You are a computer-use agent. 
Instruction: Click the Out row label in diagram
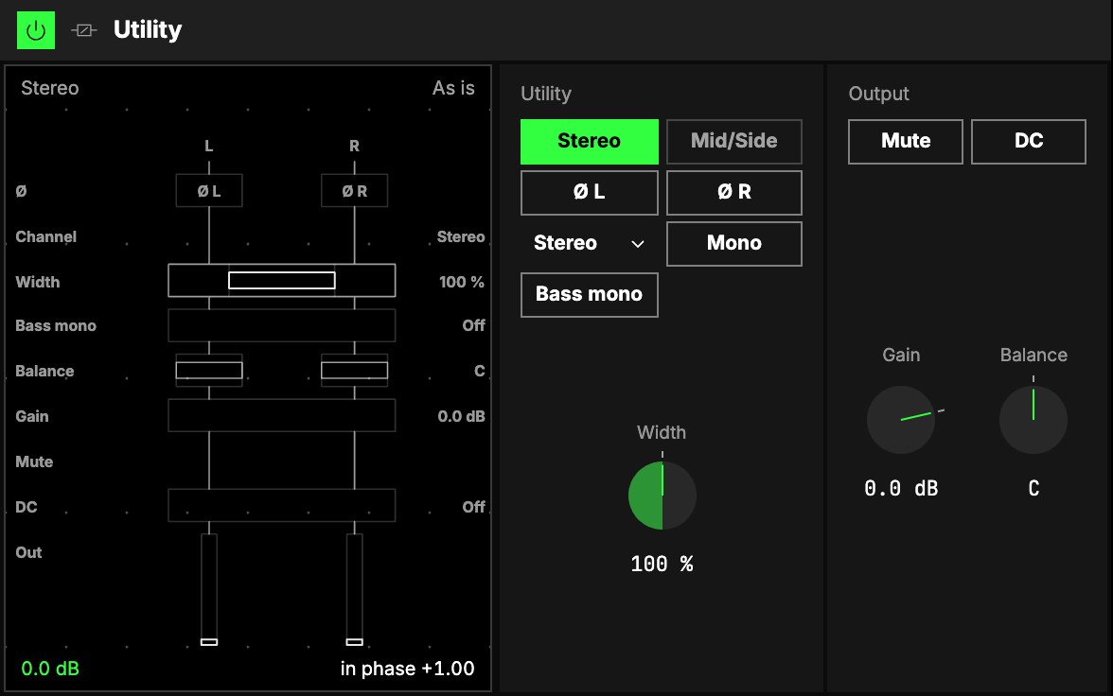coord(28,552)
